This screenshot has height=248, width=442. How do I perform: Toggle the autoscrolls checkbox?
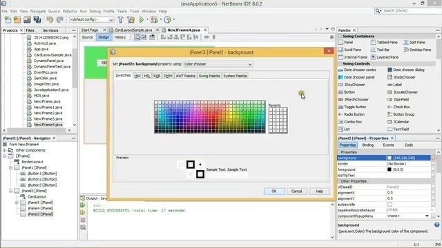[x=390, y=205]
